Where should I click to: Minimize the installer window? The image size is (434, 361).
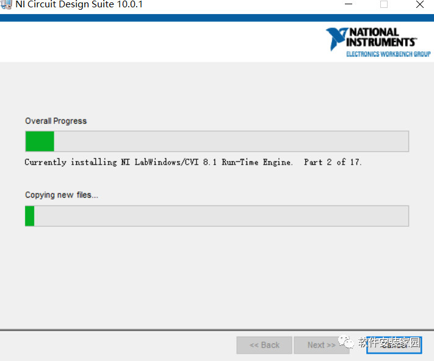pos(349,4)
